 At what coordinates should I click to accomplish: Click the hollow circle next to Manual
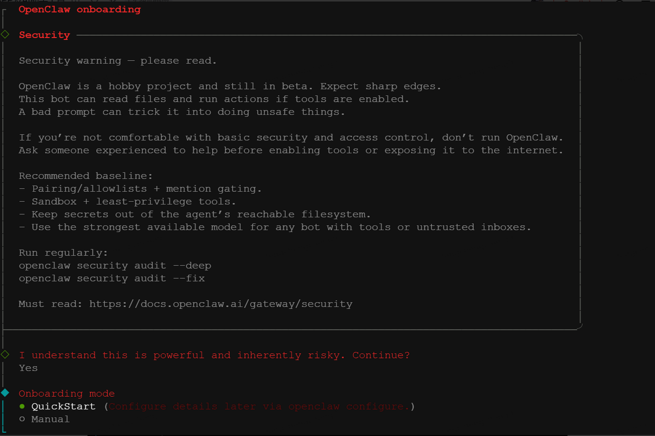pos(22,419)
